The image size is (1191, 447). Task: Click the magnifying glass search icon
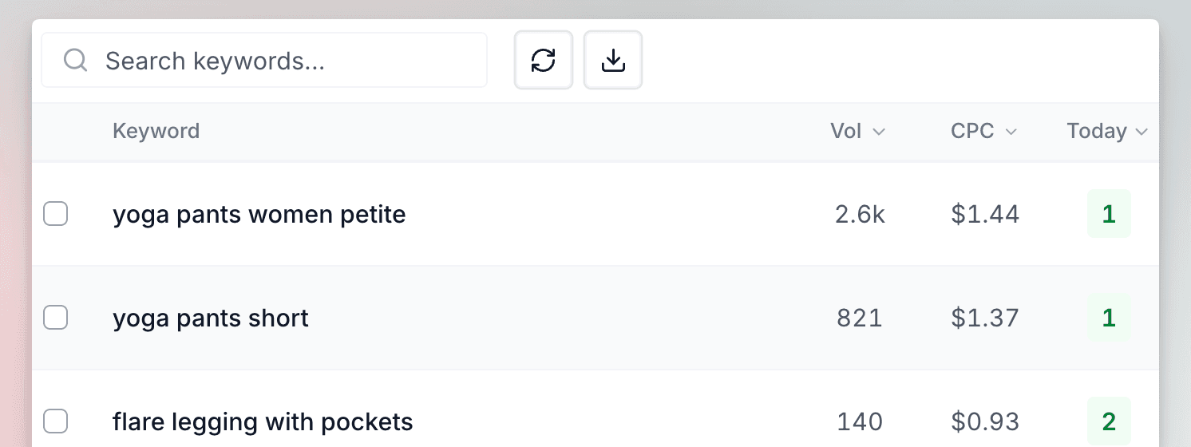(76, 61)
